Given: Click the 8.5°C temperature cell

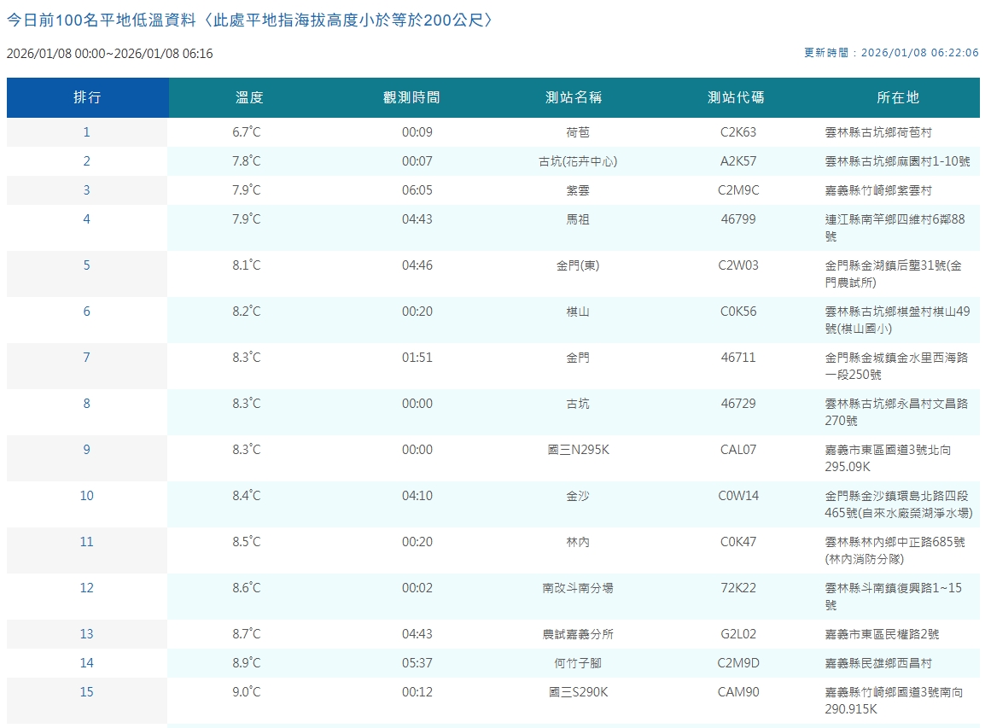Looking at the screenshot, I should [x=247, y=542].
